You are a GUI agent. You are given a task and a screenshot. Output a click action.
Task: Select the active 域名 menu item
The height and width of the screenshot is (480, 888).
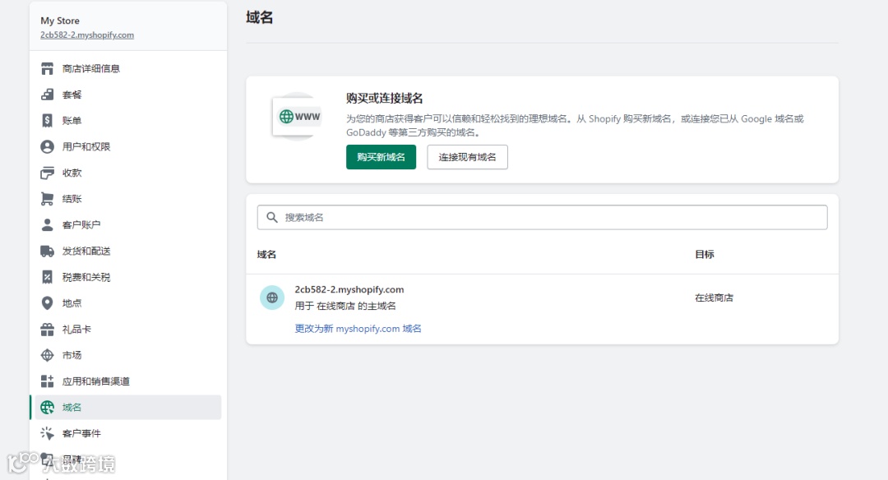tap(128, 407)
